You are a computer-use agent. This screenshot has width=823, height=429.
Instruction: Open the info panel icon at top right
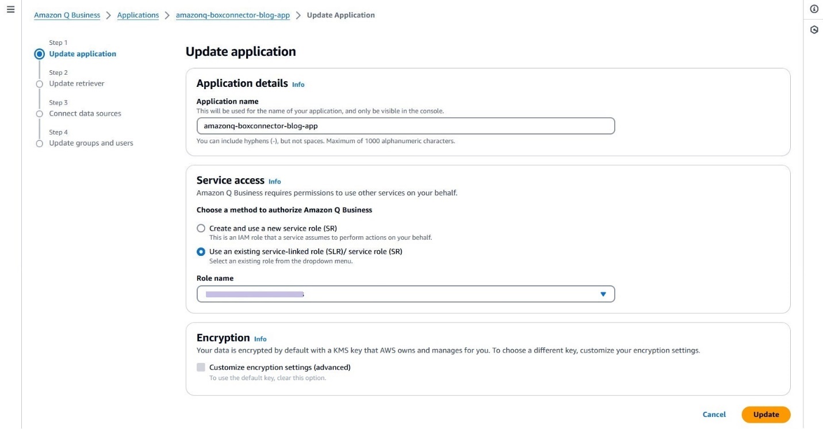point(814,9)
